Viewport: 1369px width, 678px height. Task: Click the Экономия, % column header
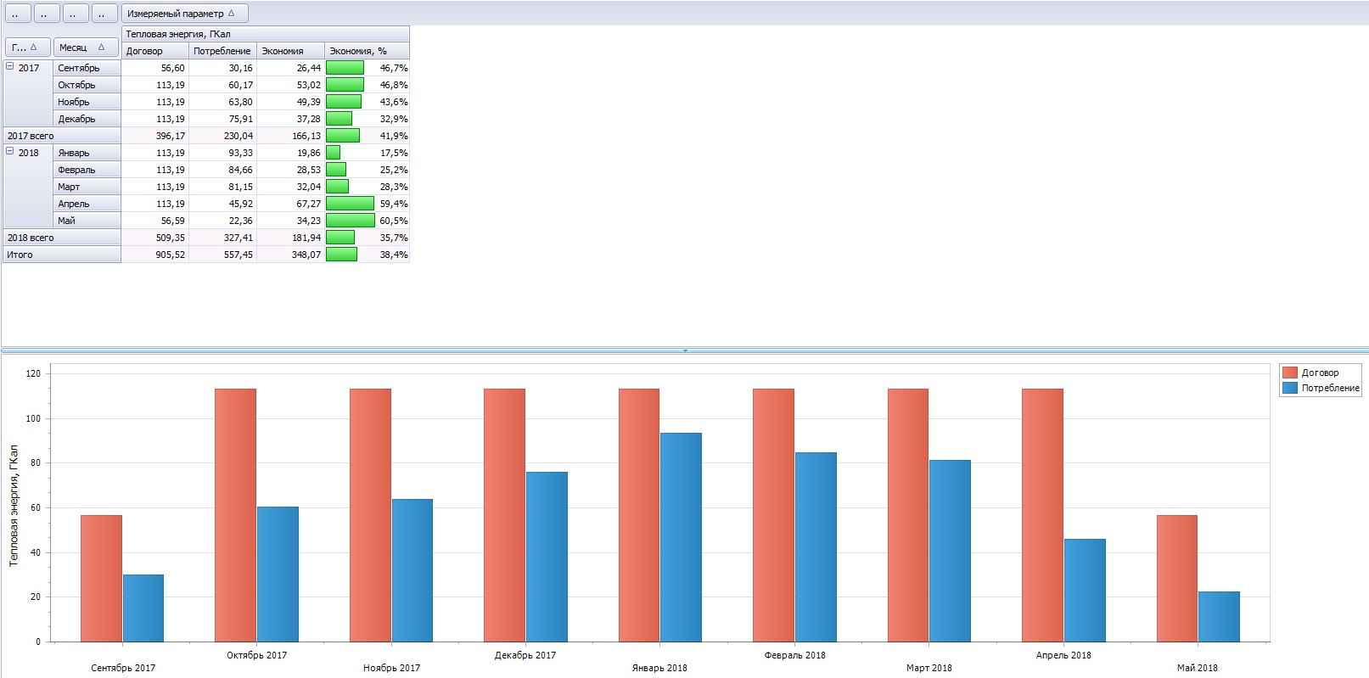tap(367, 51)
